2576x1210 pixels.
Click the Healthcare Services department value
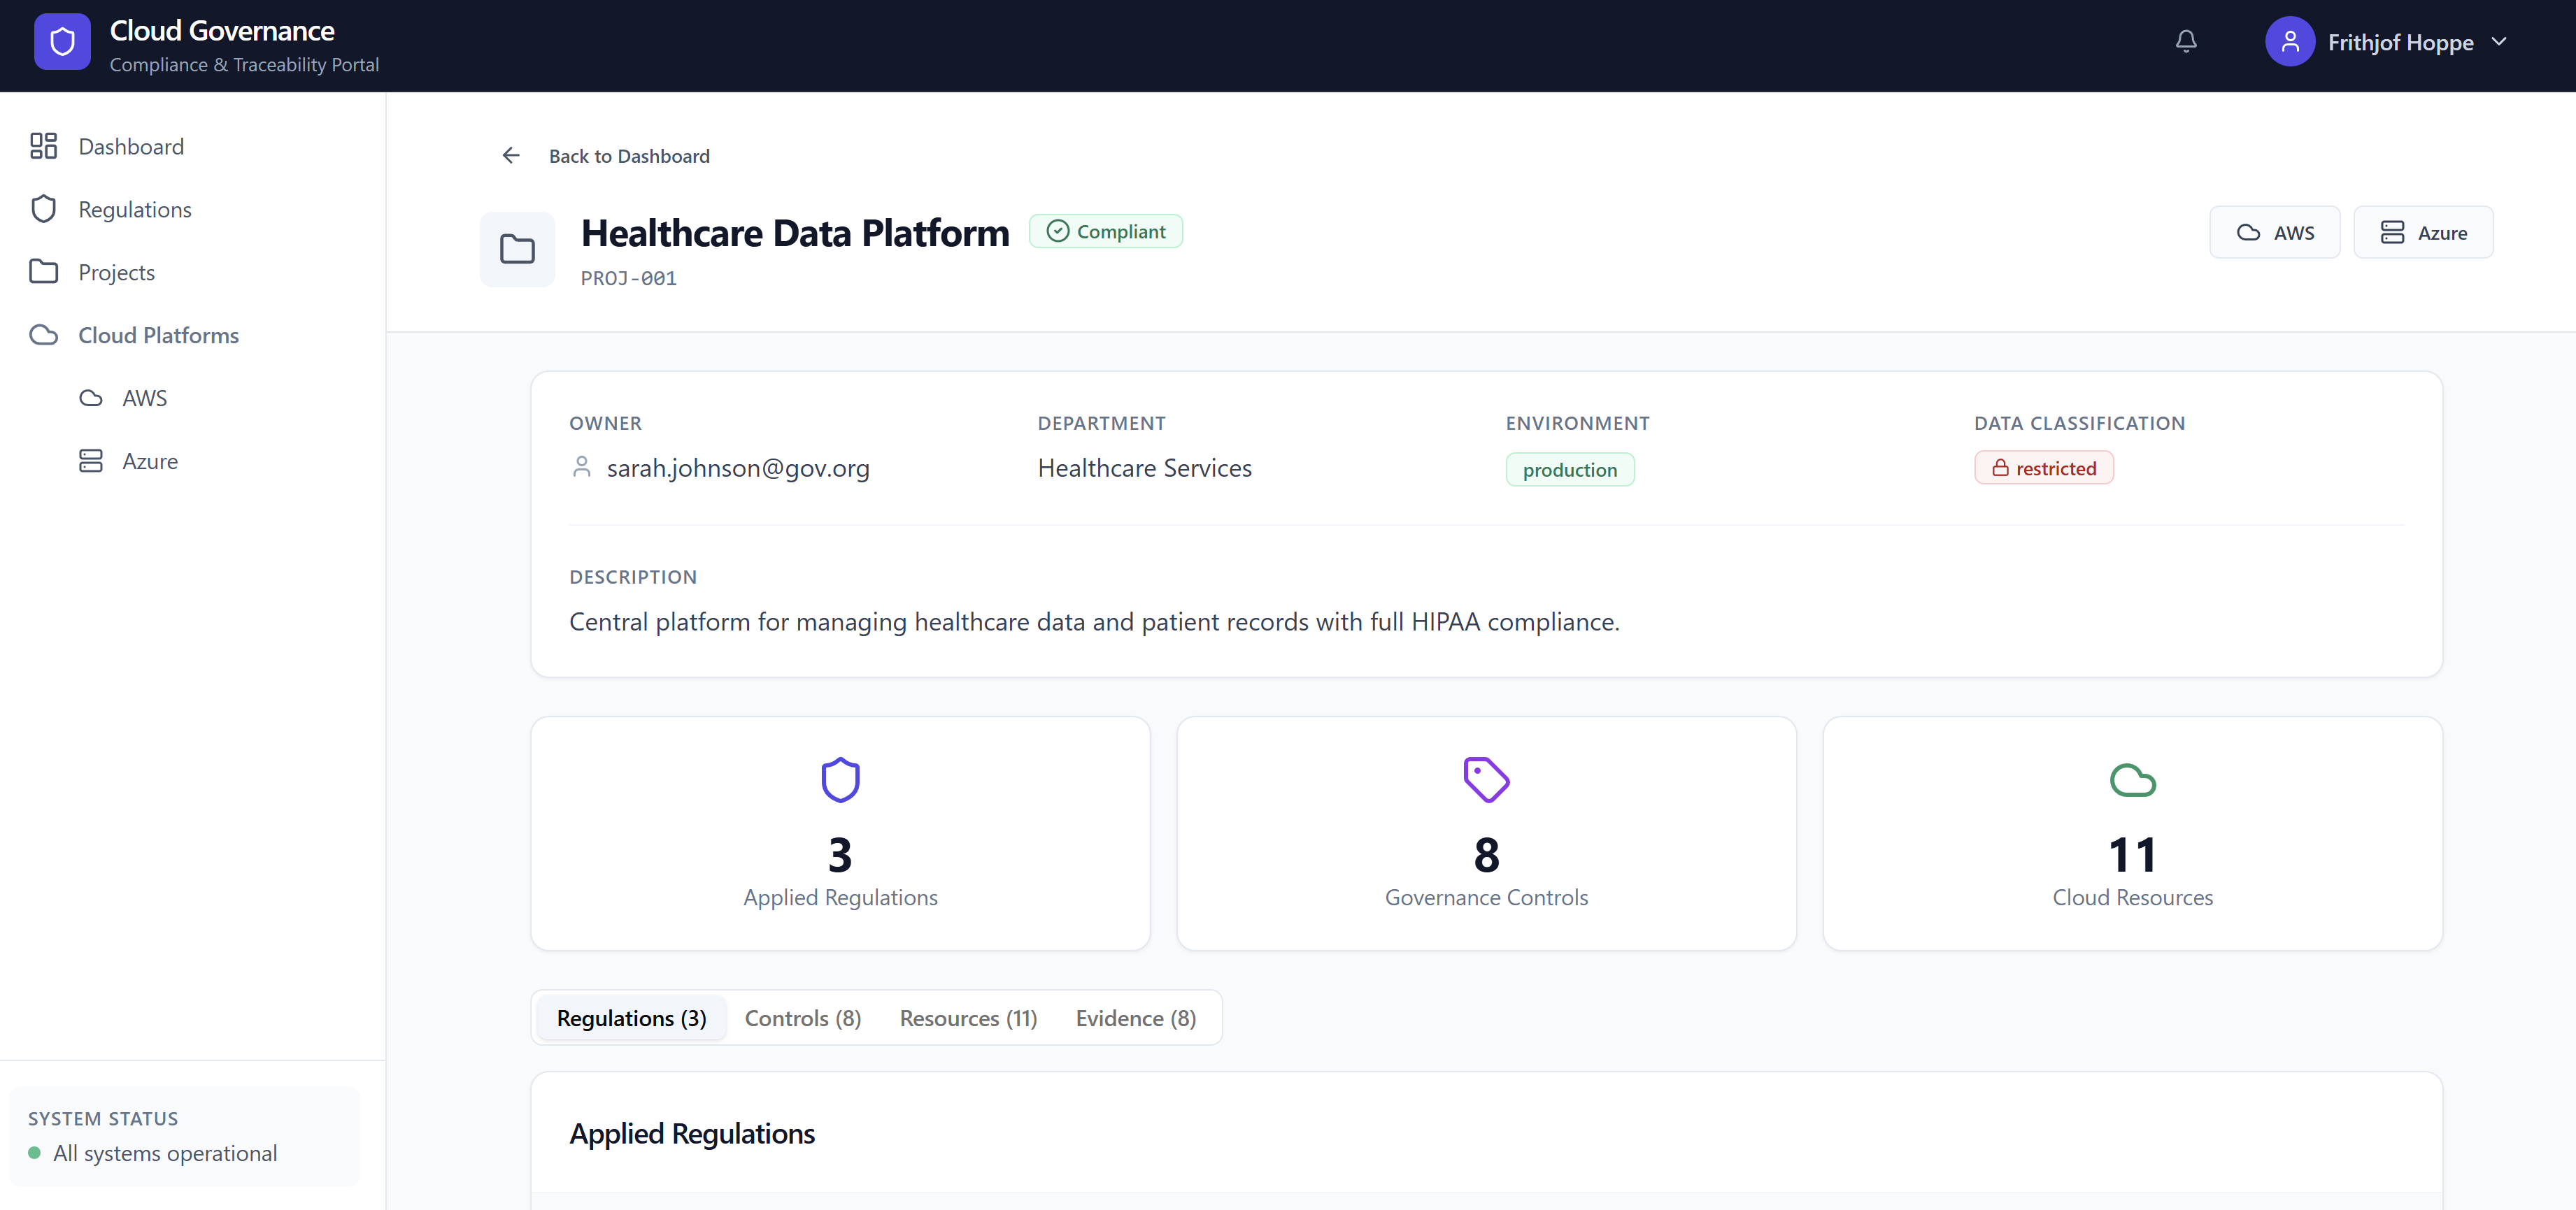pyautogui.click(x=1144, y=468)
